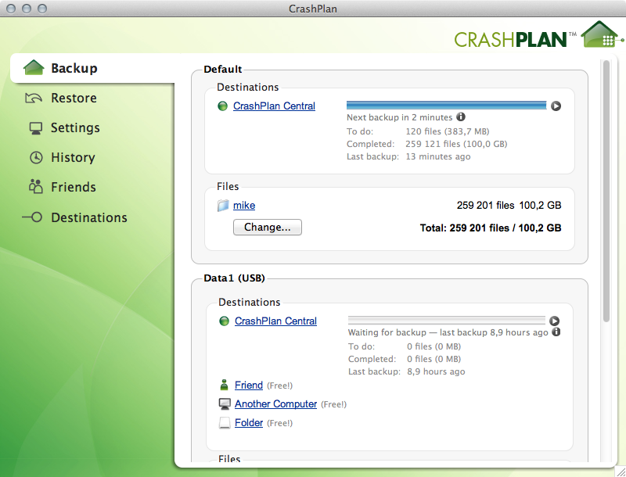
Task: Click "Default" backup set title
Action: click(x=223, y=69)
